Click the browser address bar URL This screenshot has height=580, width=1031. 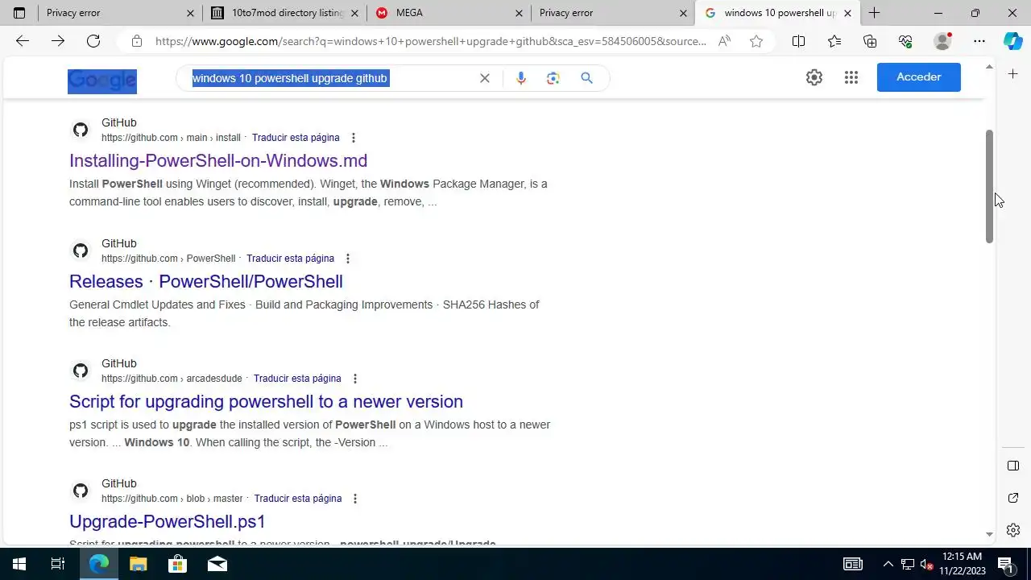click(431, 41)
